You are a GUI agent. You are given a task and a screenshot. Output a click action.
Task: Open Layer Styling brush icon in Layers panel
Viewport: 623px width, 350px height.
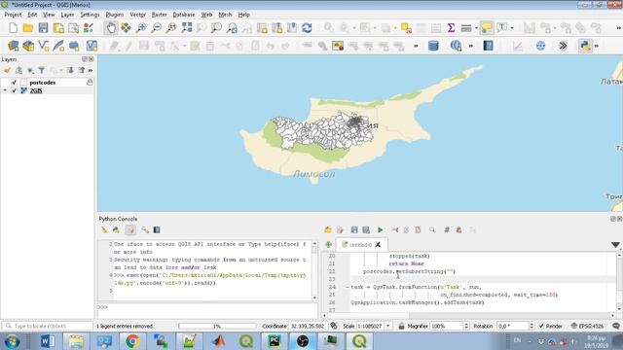(x=7, y=70)
